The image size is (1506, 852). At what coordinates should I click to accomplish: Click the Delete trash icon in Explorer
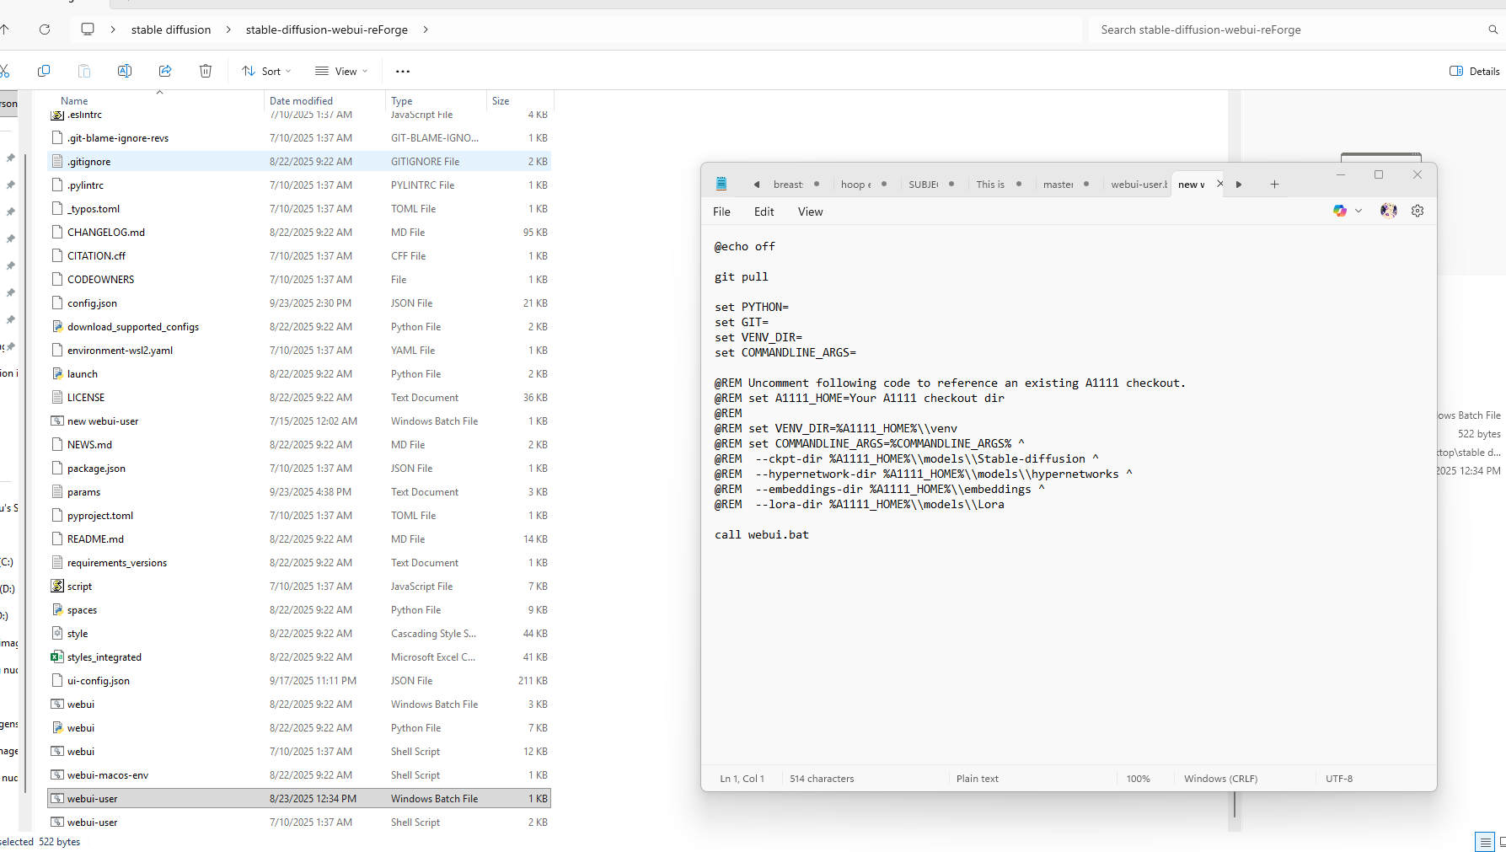click(x=206, y=71)
